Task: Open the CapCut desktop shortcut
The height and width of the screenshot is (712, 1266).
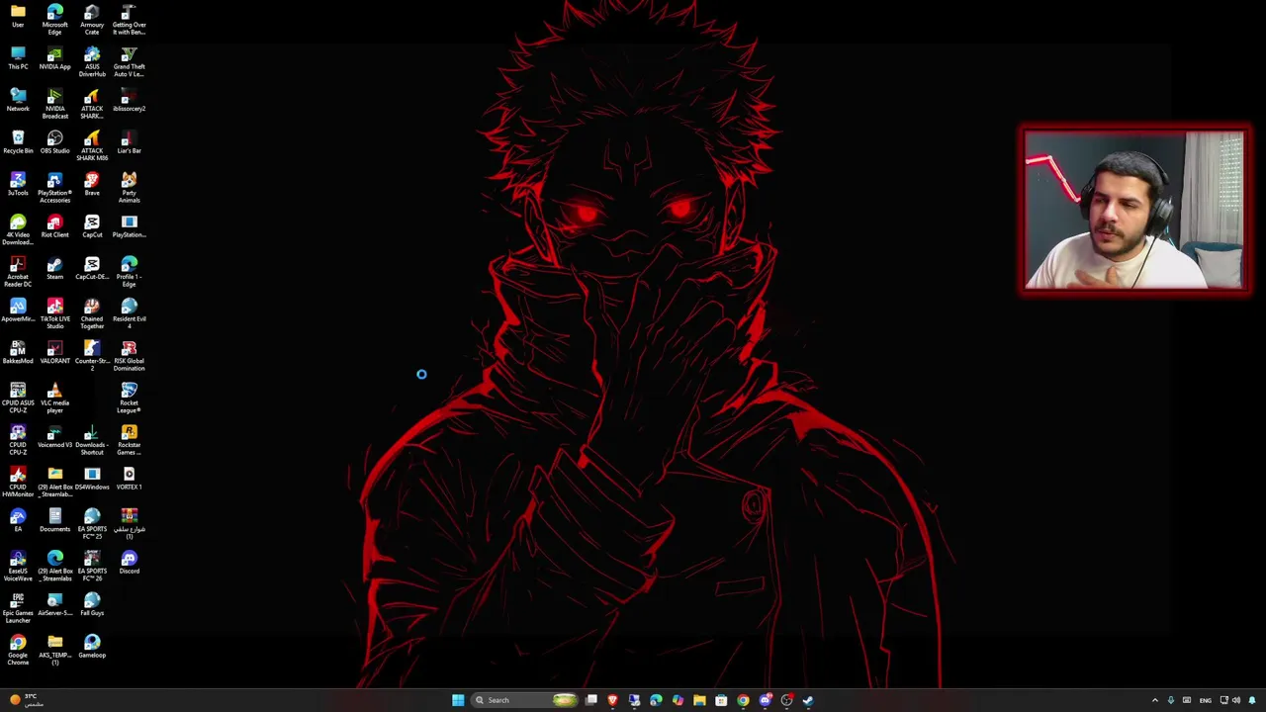Action: coord(92,226)
